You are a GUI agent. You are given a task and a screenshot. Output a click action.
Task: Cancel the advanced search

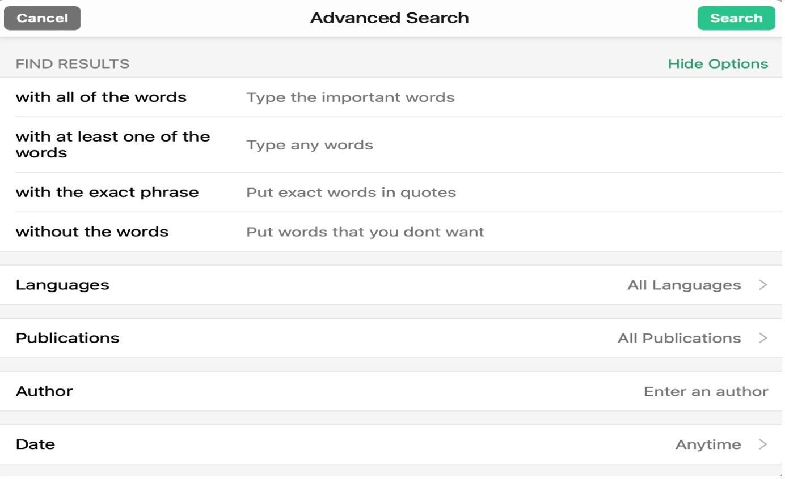coord(42,18)
